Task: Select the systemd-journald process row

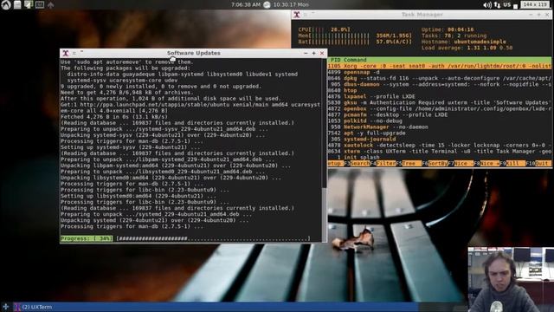Action: pyautogui.click(x=440, y=139)
